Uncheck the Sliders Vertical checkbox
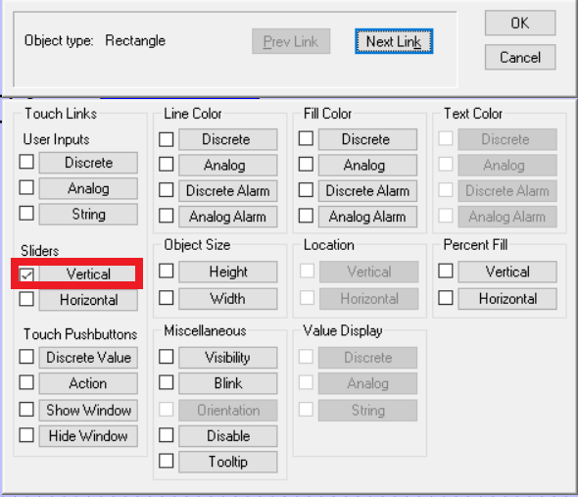The width and height of the screenshot is (578, 497). click(x=26, y=274)
